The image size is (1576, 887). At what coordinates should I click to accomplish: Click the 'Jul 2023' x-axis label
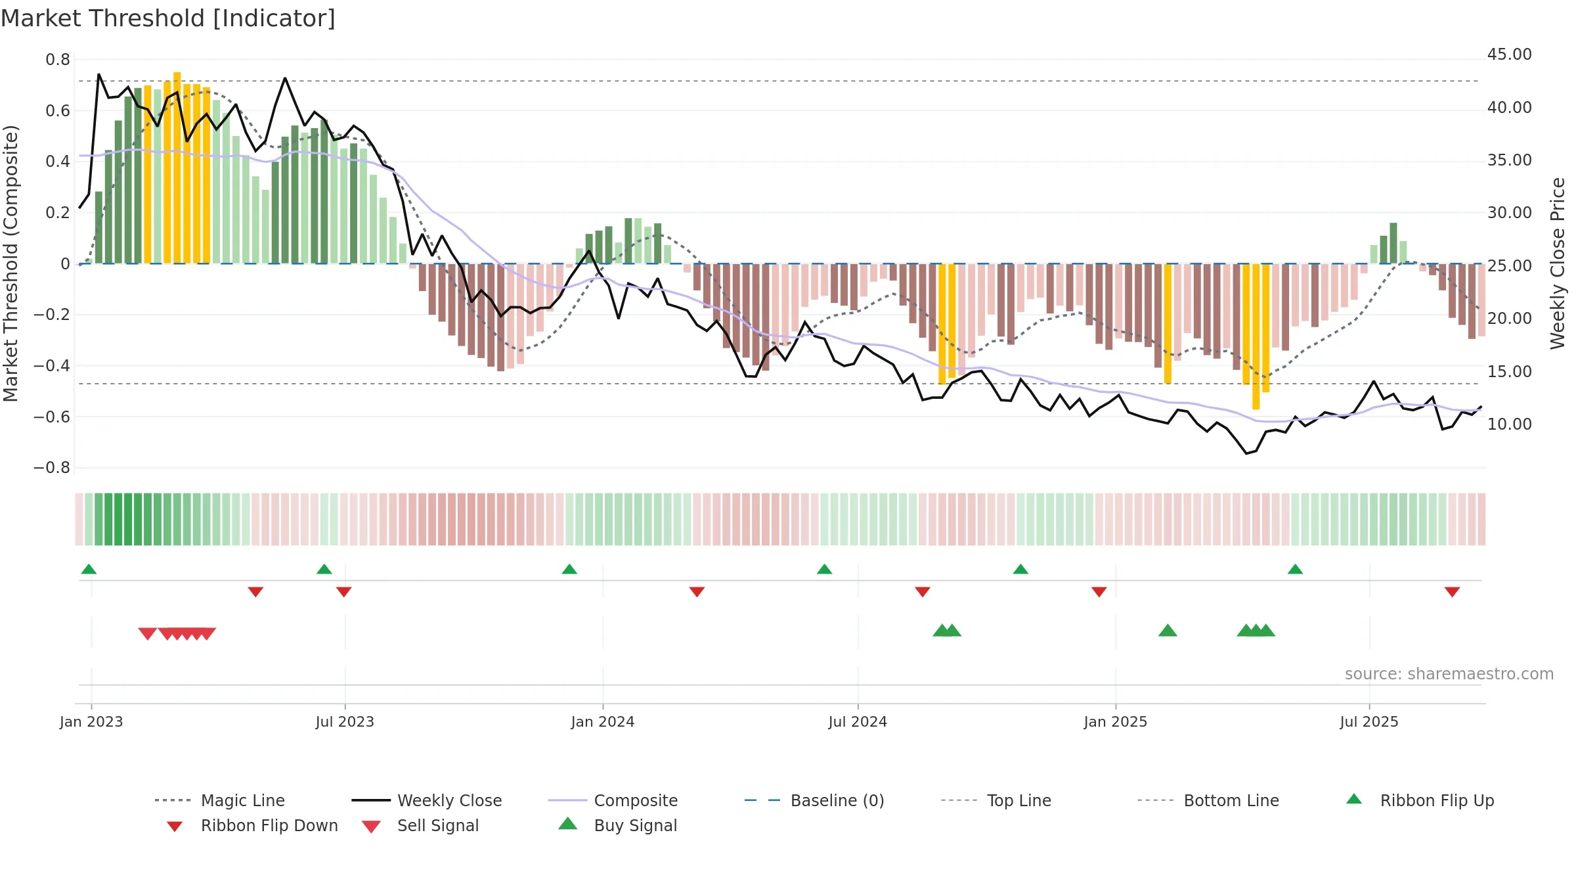tap(345, 721)
